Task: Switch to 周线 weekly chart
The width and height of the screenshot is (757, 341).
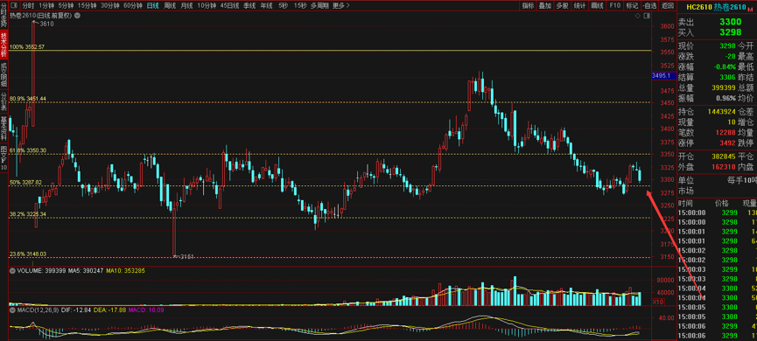Action: pos(170,6)
